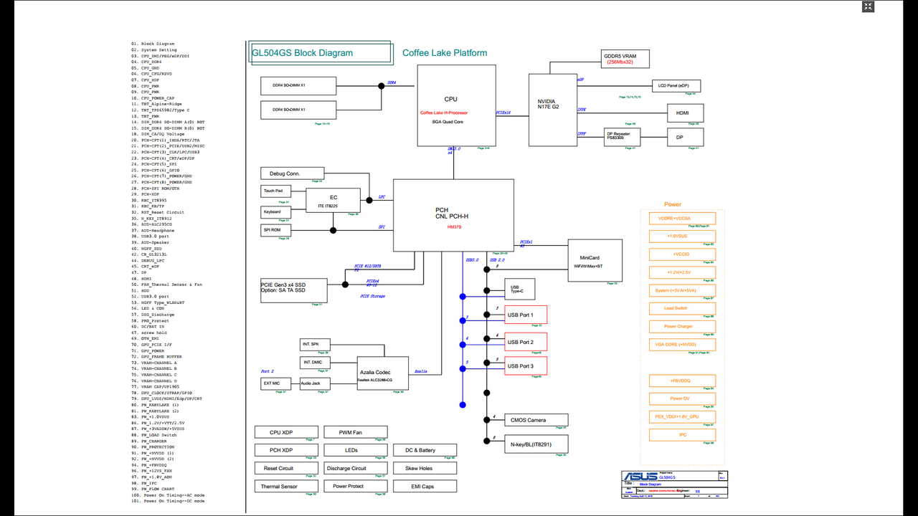This screenshot has width=918, height=516.
Task: Click the USB Type-C block
Action: 519,289
